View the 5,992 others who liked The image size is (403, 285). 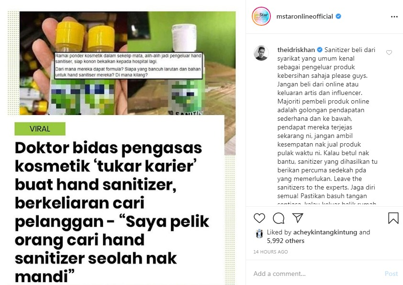click(286, 241)
